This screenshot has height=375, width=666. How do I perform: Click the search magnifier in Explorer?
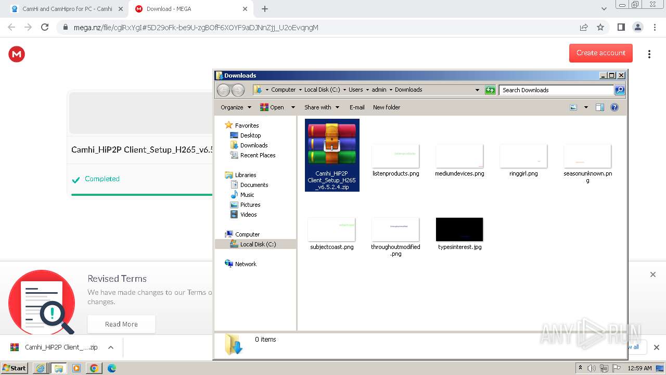(x=619, y=90)
